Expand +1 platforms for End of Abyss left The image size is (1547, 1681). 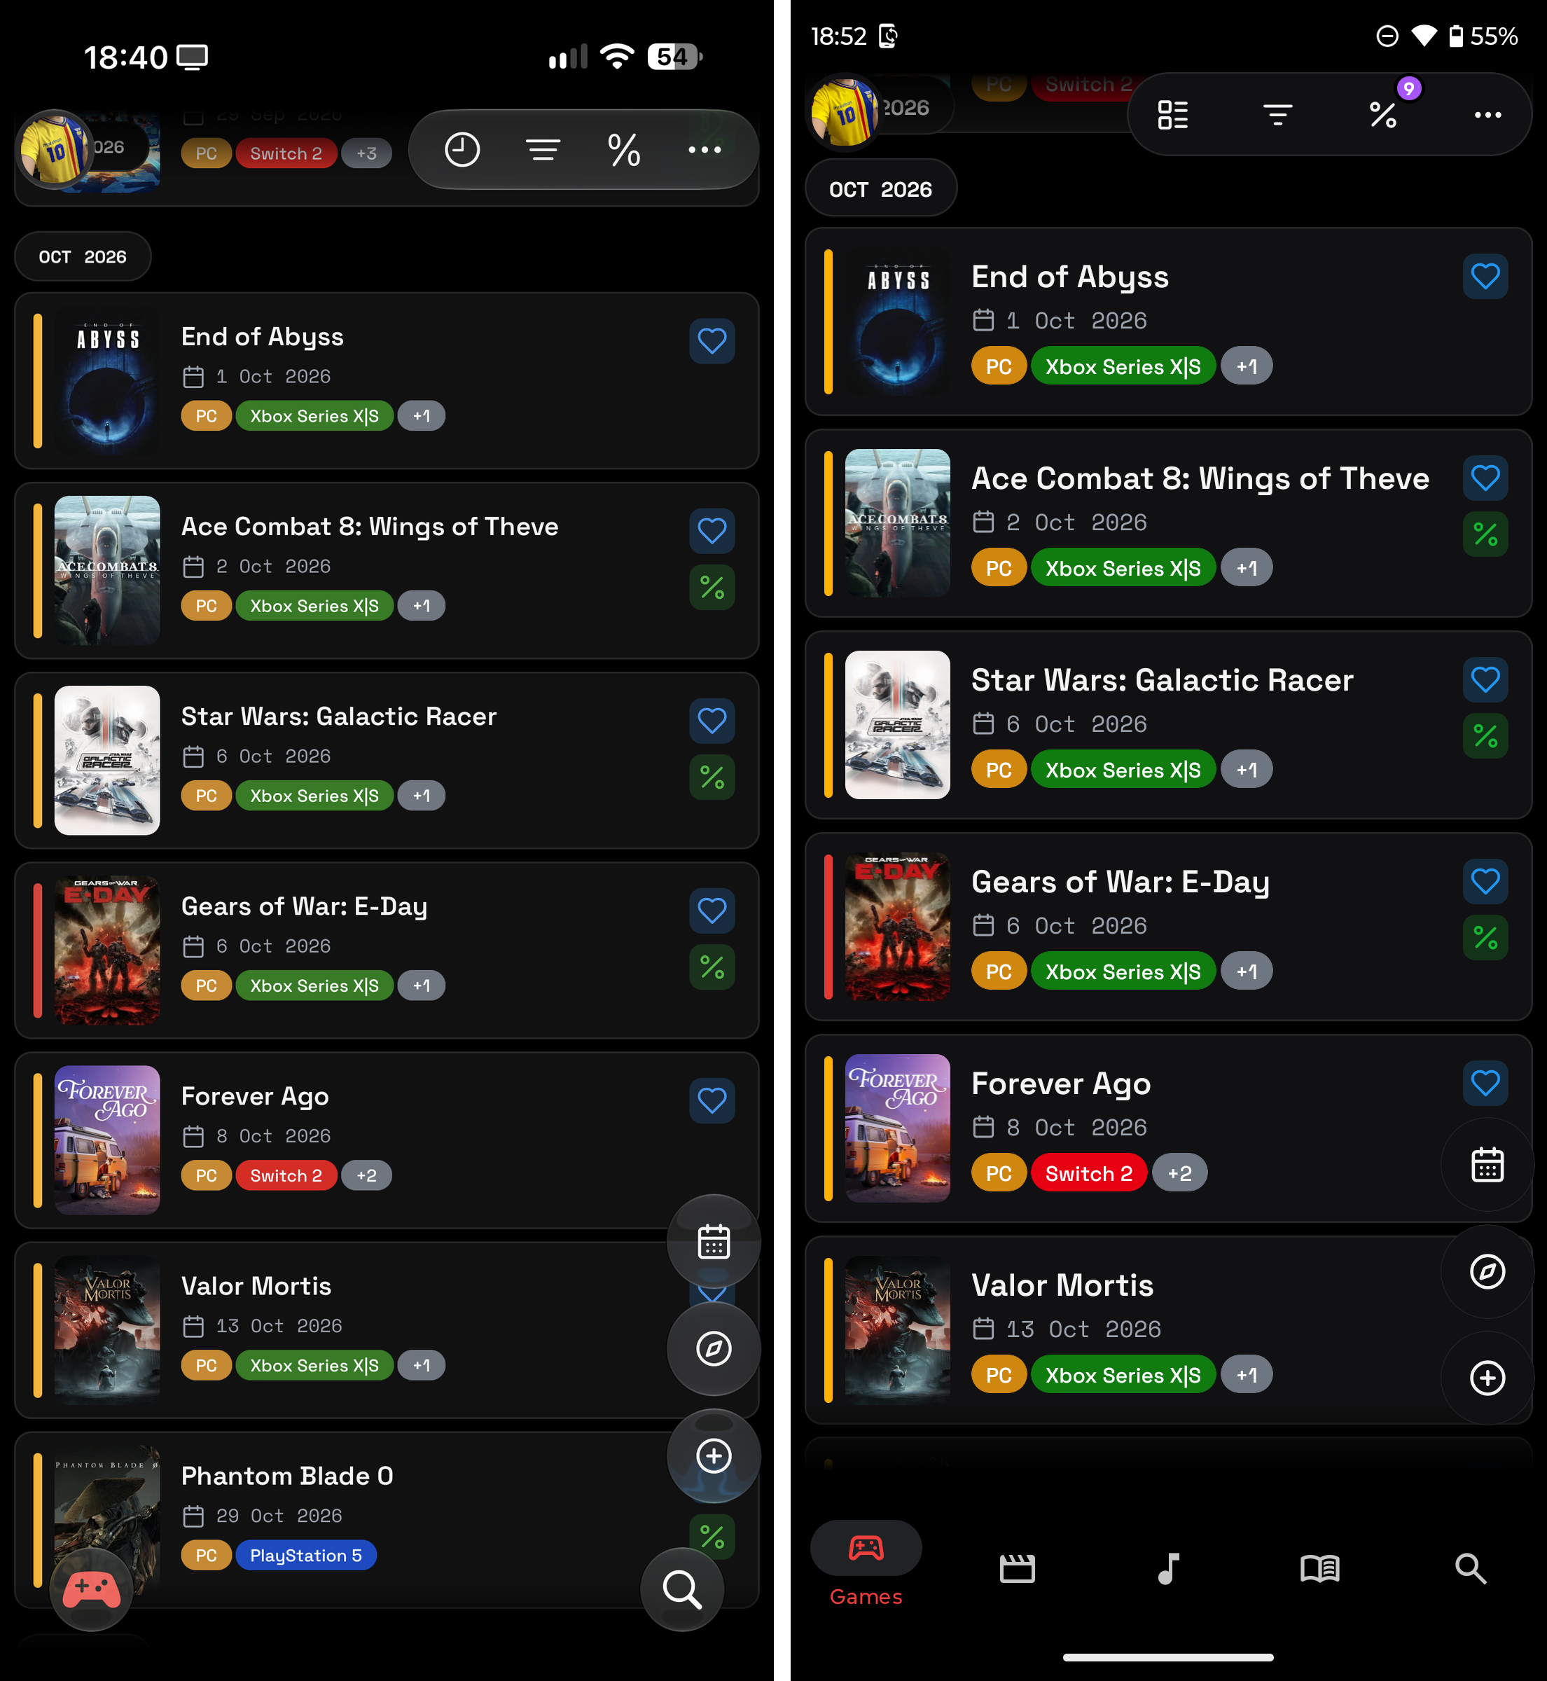click(421, 416)
